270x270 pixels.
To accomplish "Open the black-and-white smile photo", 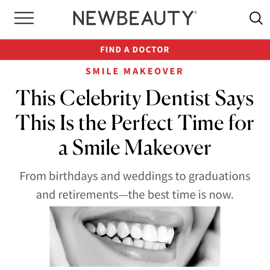I will coord(135,236).
